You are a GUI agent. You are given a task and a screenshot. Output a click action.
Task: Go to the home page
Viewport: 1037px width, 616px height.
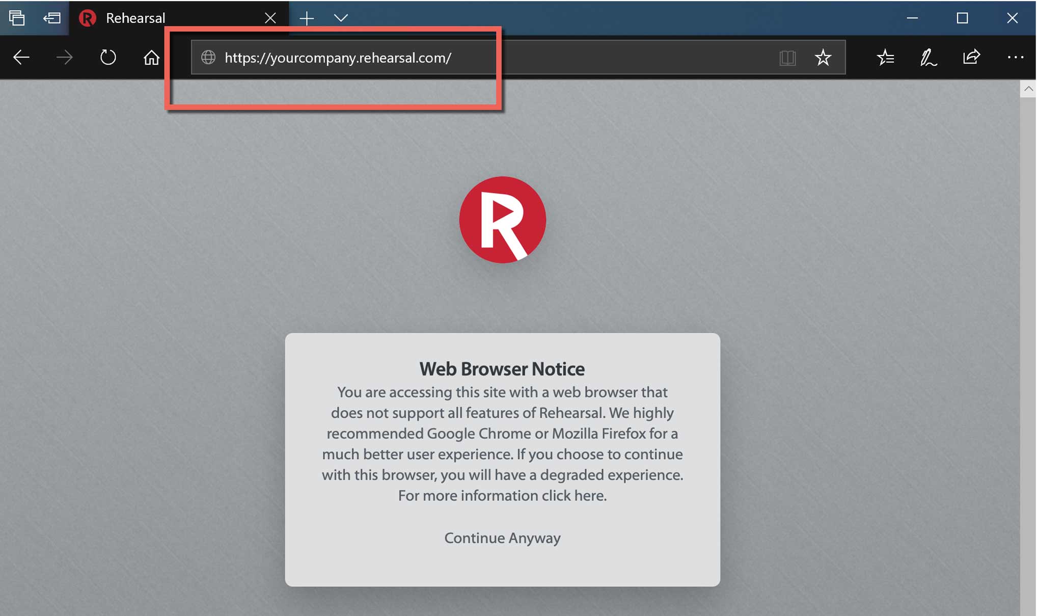(151, 57)
